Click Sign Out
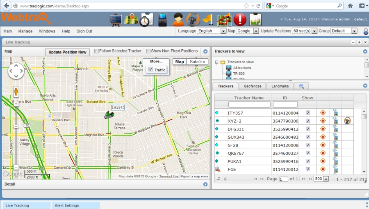The height and width of the screenshot is (209, 369). tap(84, 31)
